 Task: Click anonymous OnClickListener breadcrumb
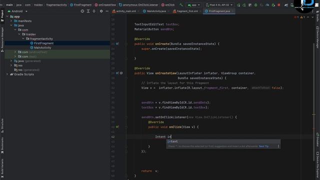point(138,5)
